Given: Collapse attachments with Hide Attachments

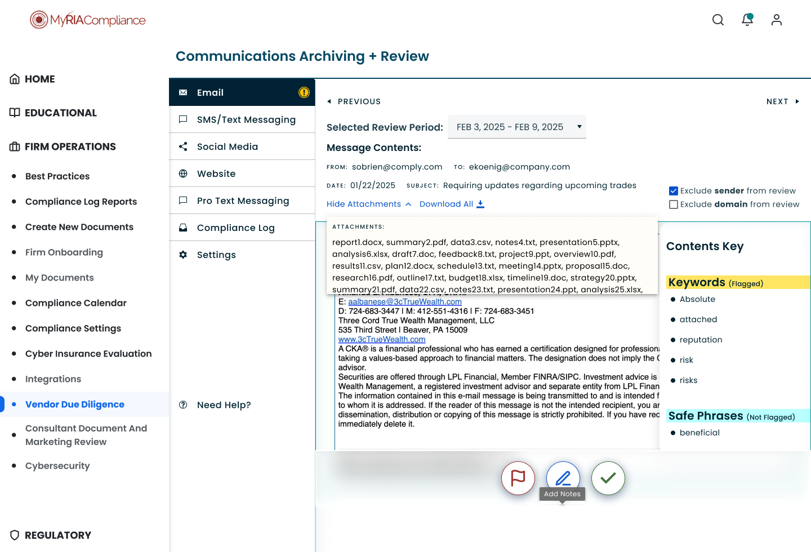Looking at the screenshot, I should (x=369, y=204).
